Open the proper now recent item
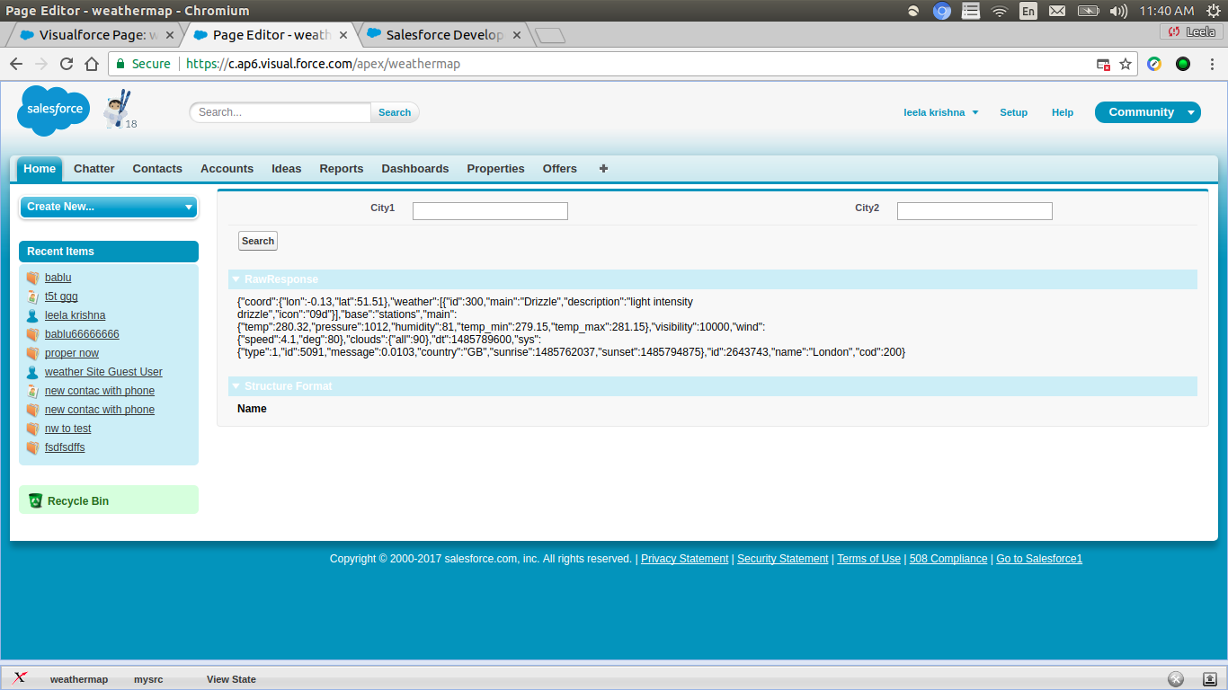This screenshot has height=690, width=1228. [72, 353]
